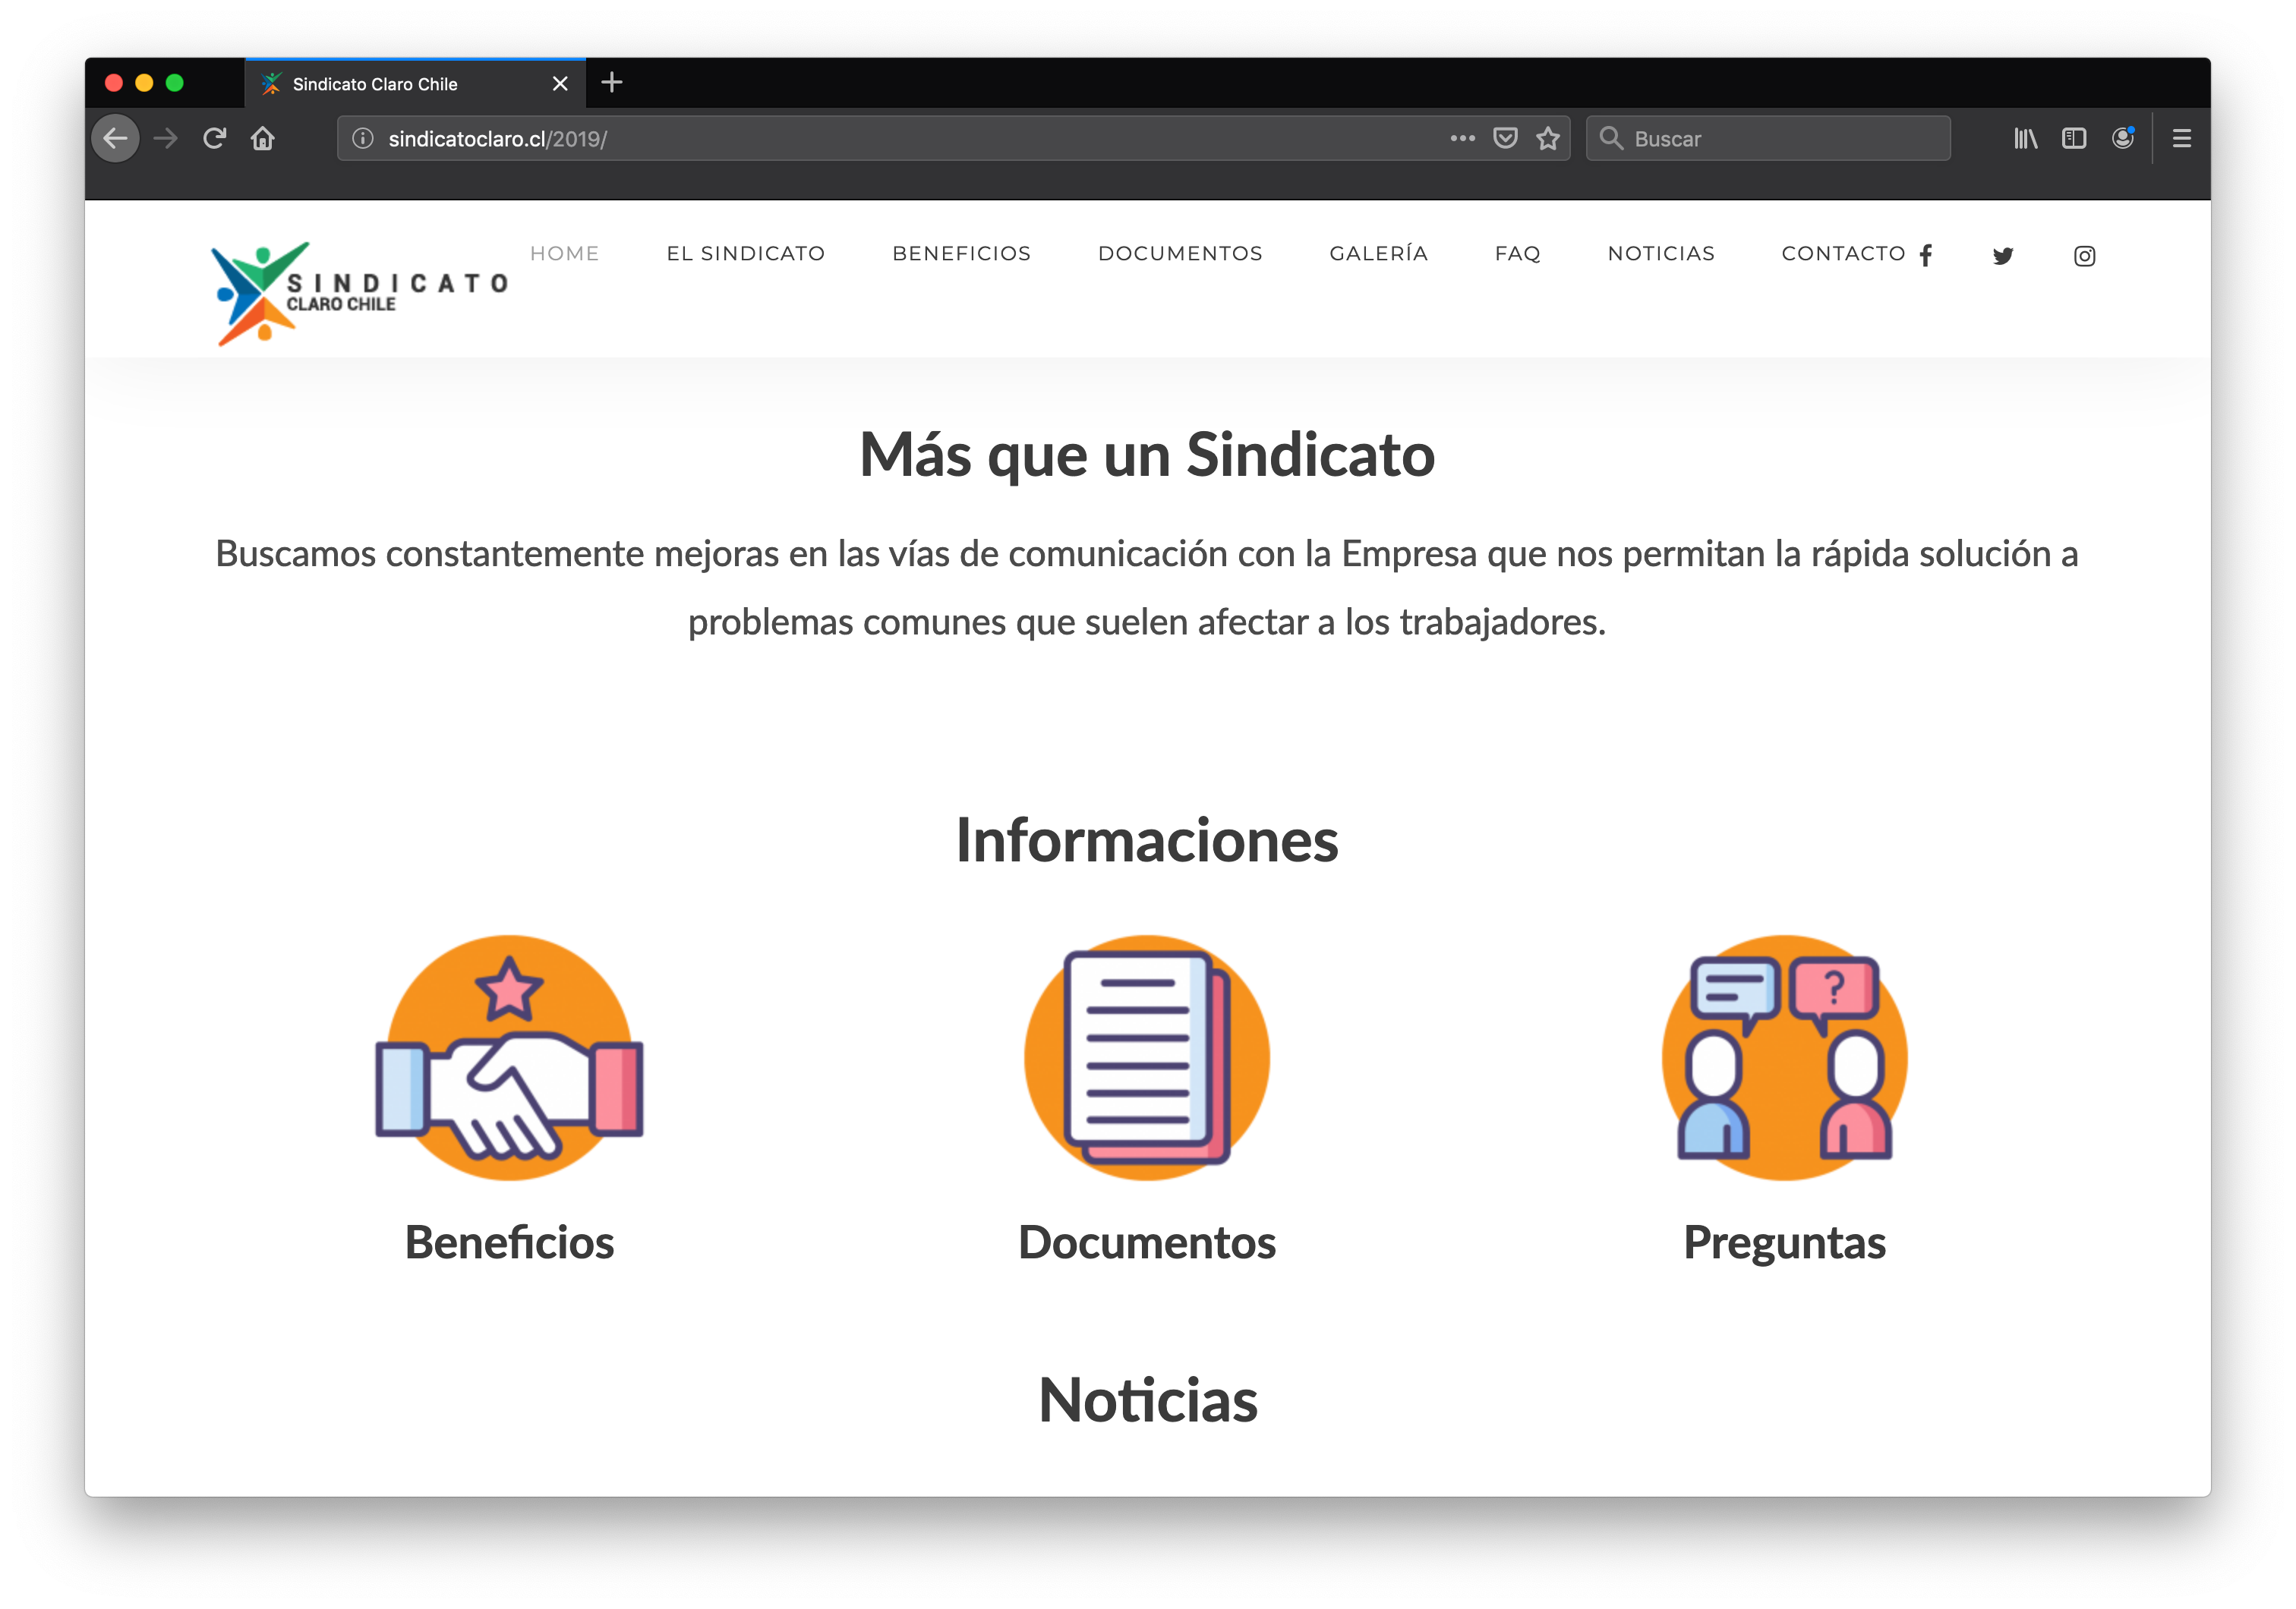Click the Noticias section heading
The height and width of the screenshot is (1609, 2296).
coord(1148,1400)
